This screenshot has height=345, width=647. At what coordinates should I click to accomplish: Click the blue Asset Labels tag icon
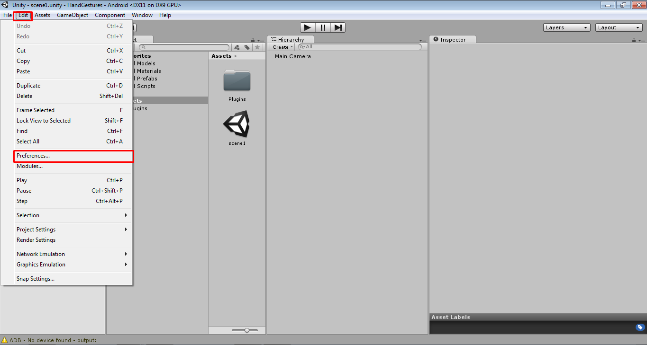click(640, 327)
